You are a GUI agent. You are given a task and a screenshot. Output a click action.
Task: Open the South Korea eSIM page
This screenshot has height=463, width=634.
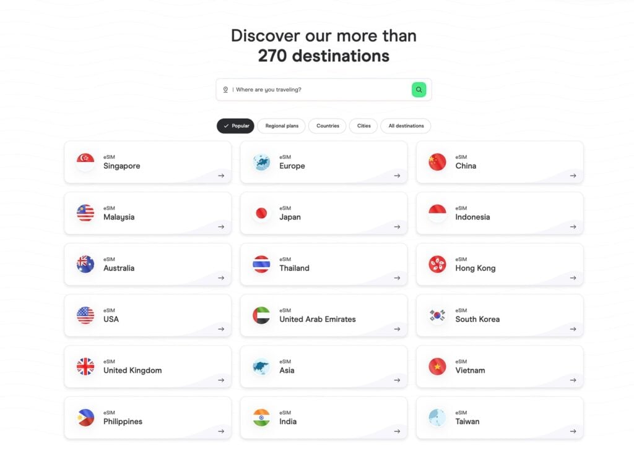coord(500,315)
